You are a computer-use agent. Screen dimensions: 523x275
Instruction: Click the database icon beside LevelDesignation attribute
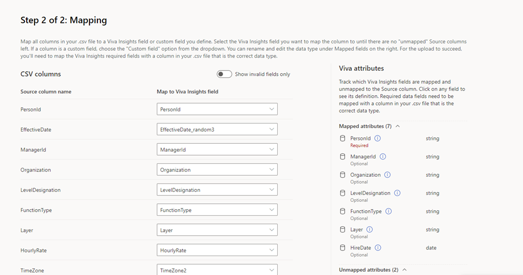(343, 193)
